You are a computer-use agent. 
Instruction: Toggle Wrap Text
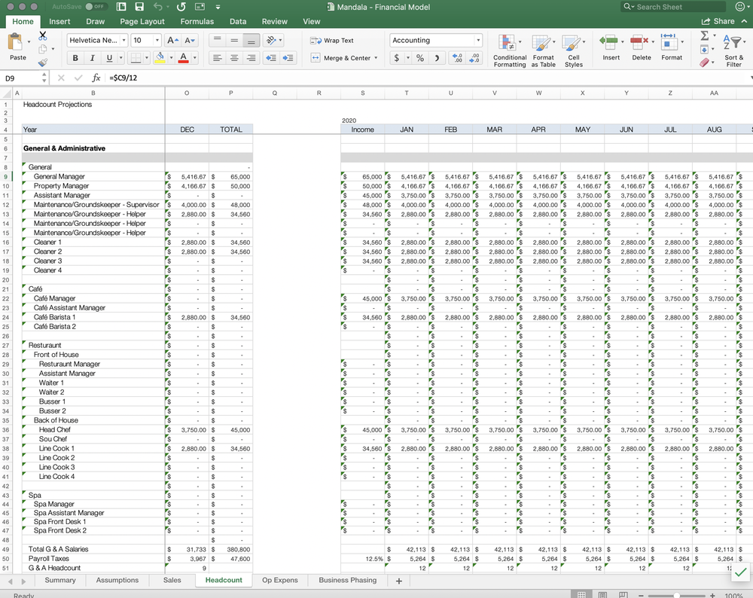[x=332, y=41]
